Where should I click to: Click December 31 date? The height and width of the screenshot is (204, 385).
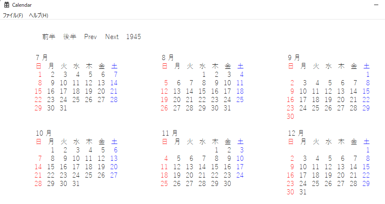(303, 192)
